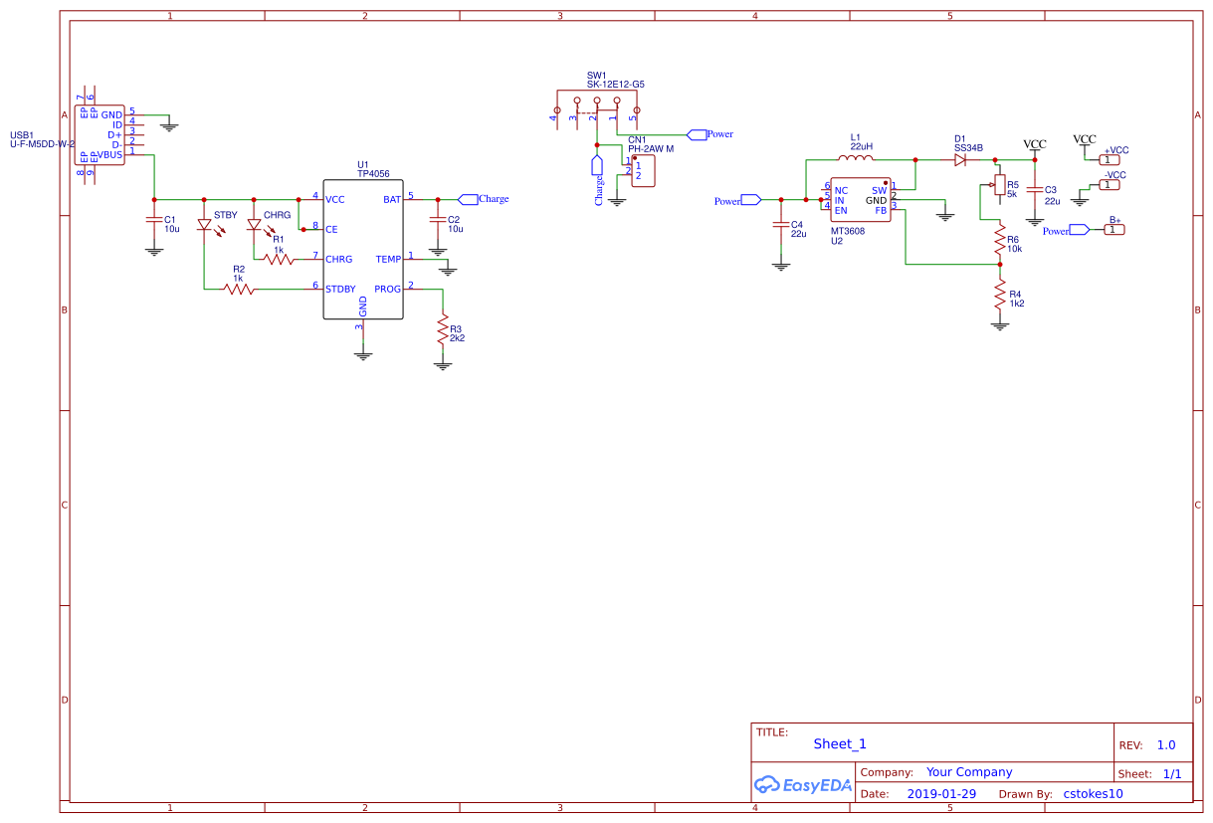Select the 22uH inductor symbol L1
Image resolution: width=1213 pixels, height=823 pixels.
point(856,157)
